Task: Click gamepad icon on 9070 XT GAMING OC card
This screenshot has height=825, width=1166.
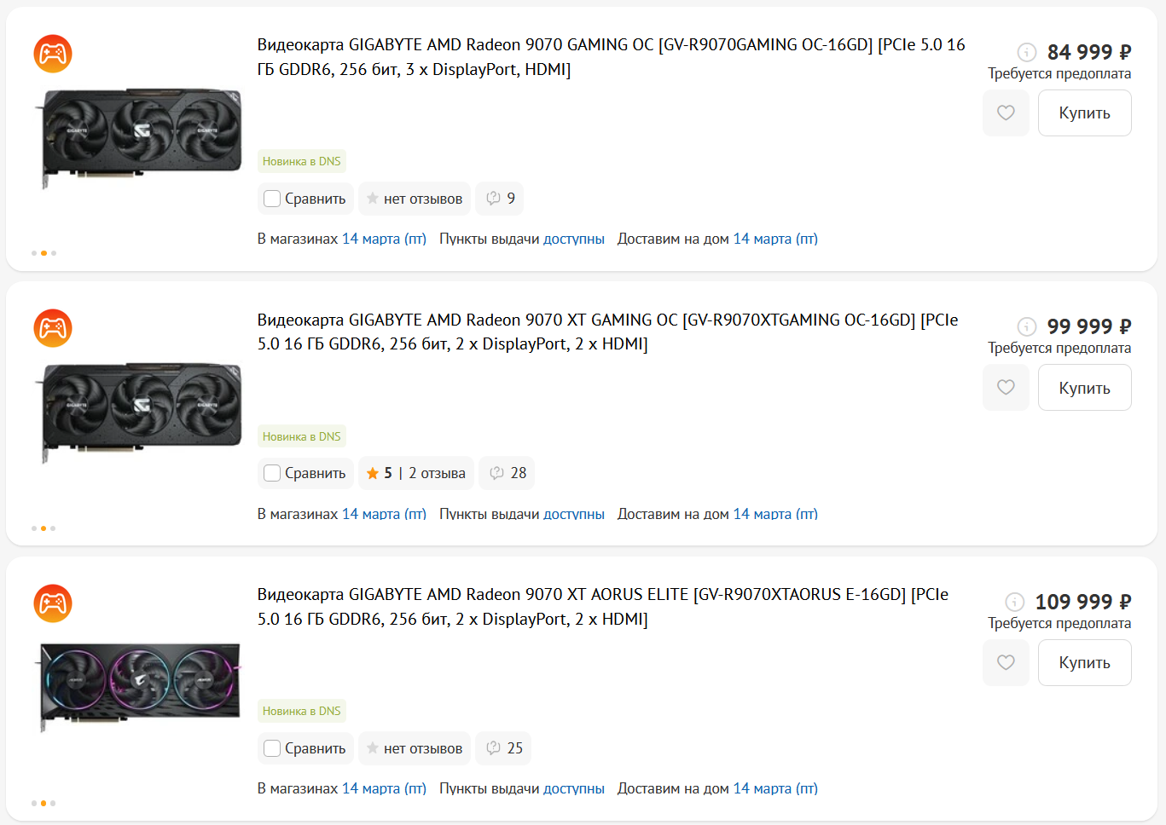Action: pos(53,328)
